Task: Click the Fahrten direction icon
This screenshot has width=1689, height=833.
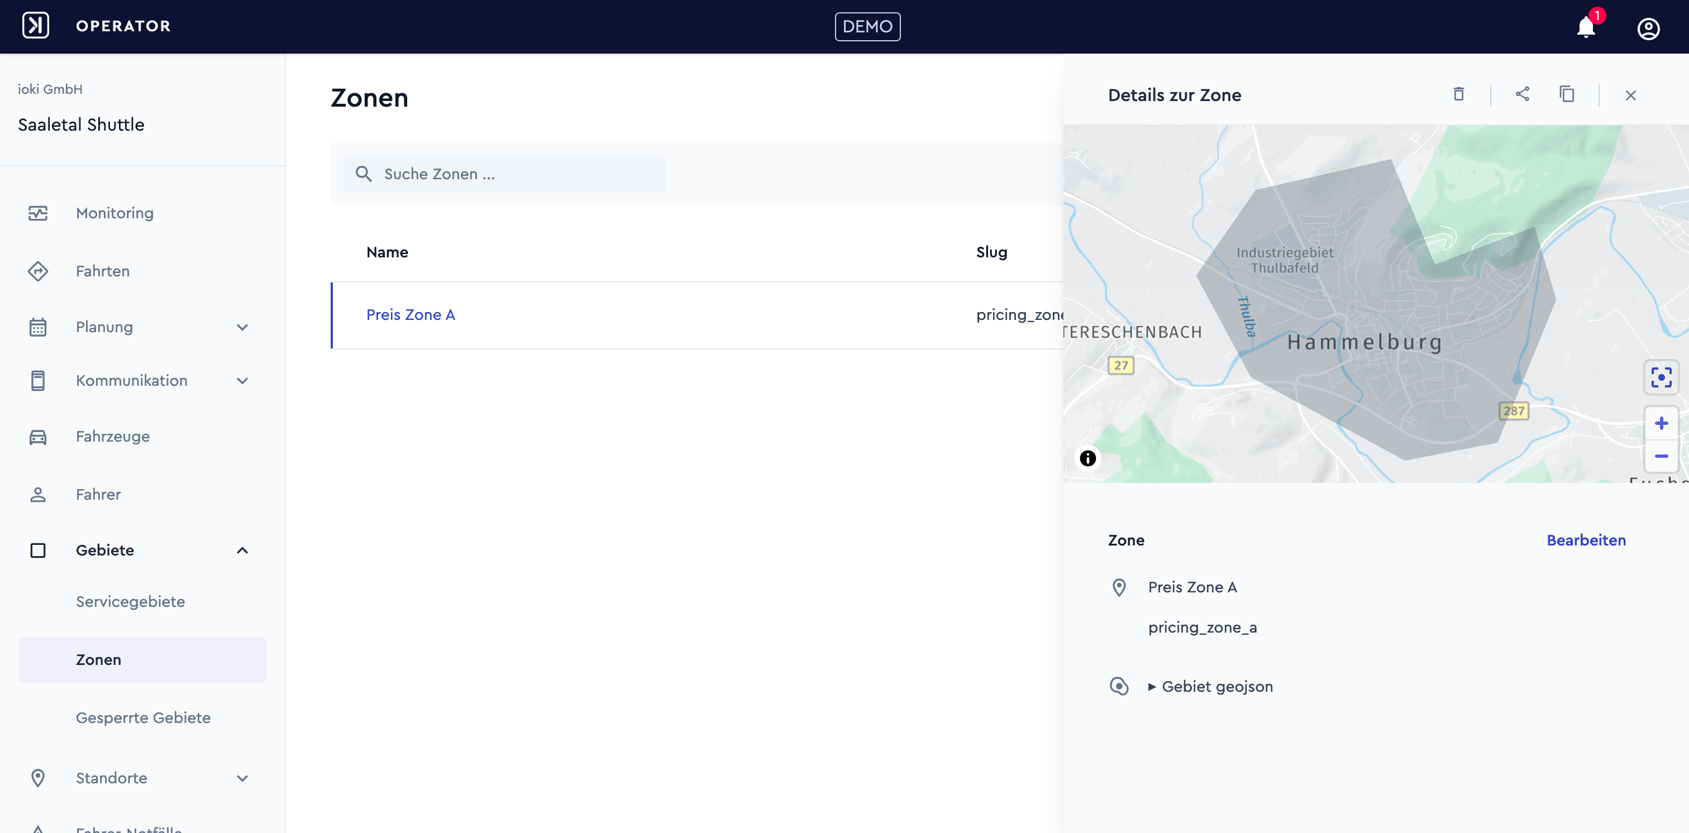Action: click(x=38, y=271)
